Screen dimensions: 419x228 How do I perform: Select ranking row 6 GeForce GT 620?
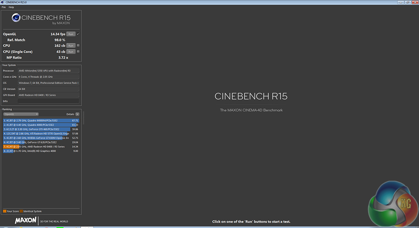click(41, 142)
